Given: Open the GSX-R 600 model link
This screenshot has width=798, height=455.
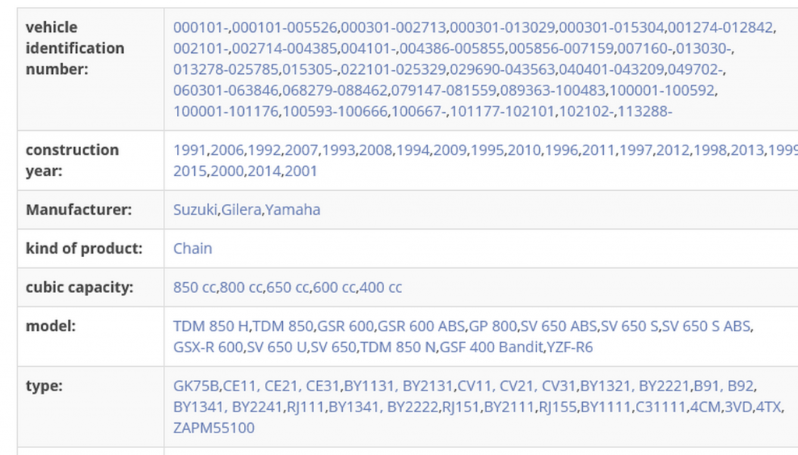Looking at the screenshot, I should (207, 347).
